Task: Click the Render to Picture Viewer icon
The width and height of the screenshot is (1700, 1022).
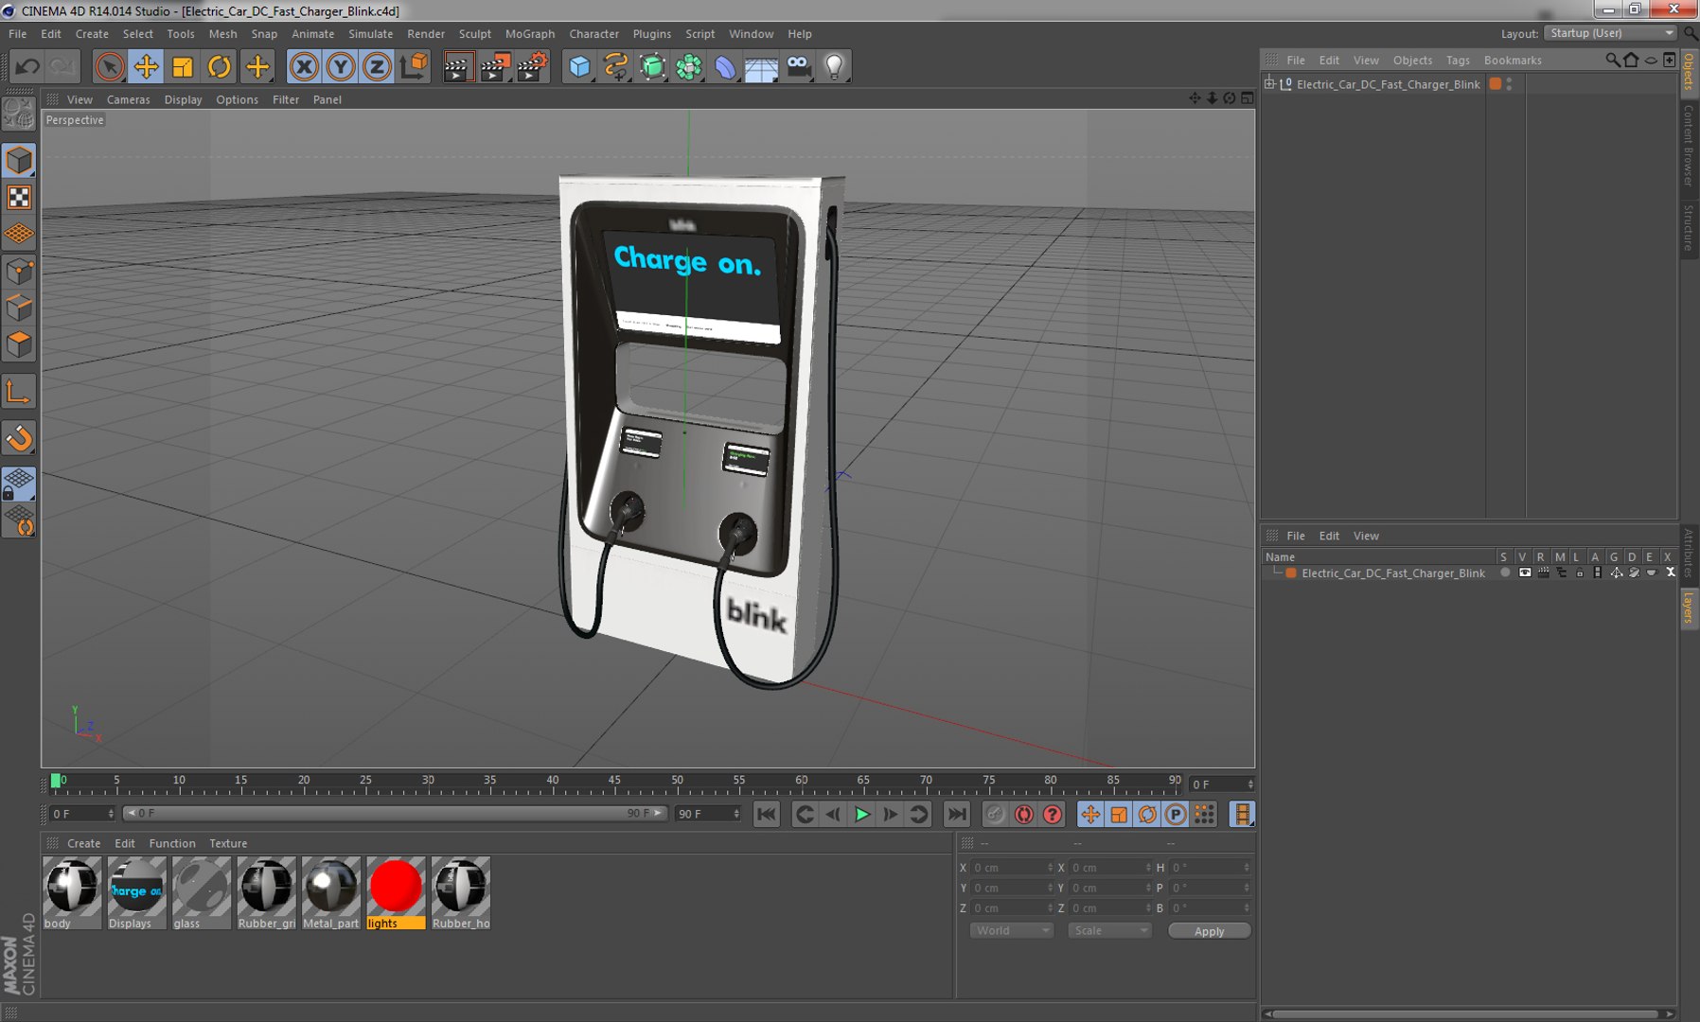Action: [495, 67]
